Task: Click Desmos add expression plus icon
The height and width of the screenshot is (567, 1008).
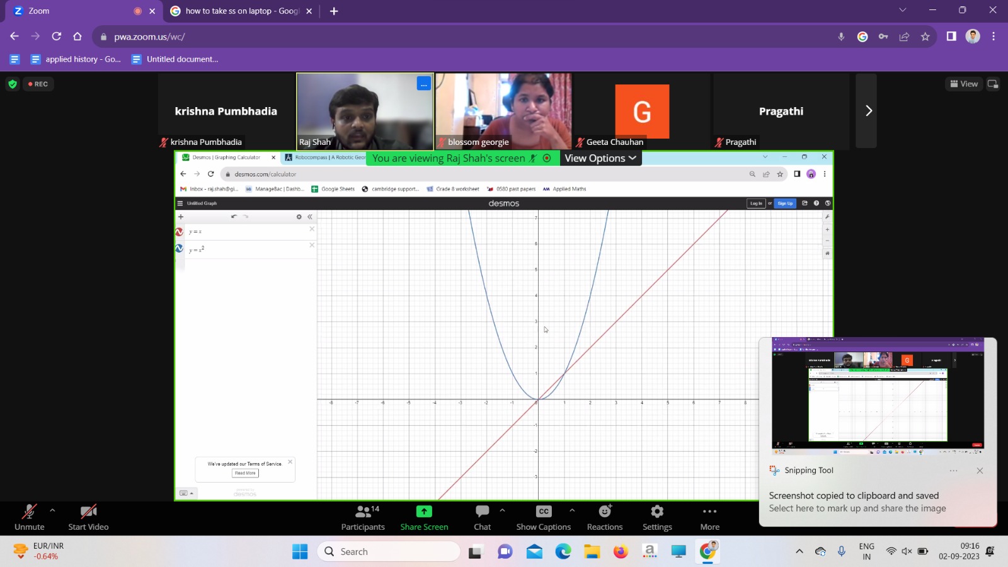Action: coord(181,217)
